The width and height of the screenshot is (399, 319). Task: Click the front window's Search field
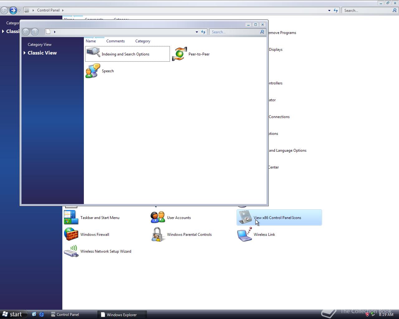(235, 32)
